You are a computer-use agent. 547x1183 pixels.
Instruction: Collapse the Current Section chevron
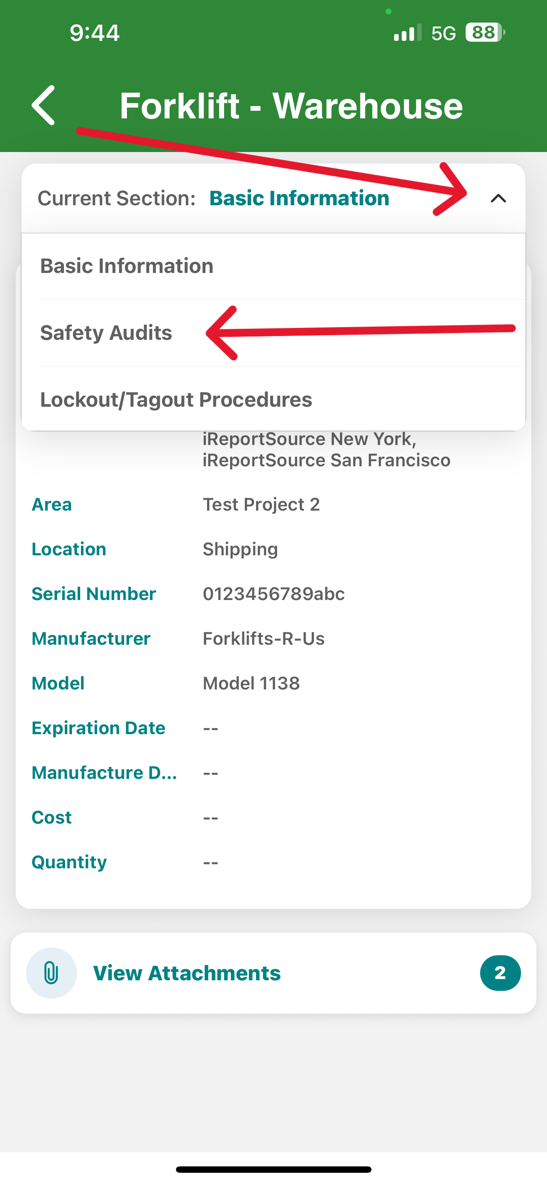pos(498,198)
